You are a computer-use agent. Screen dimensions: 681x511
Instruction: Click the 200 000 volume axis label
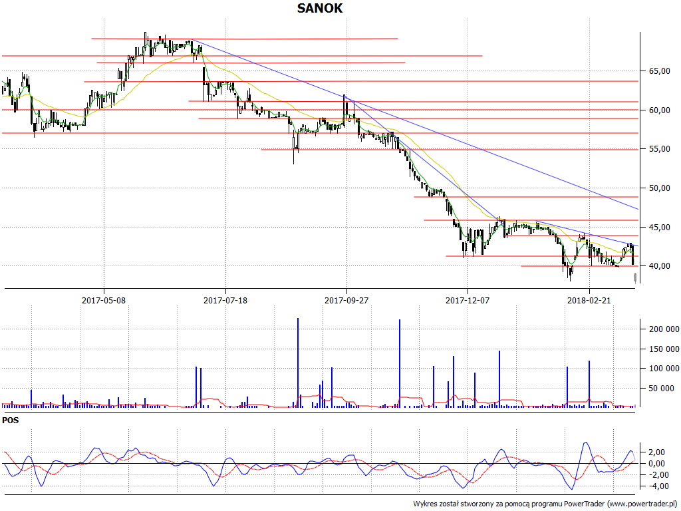click(x=664, y=329)
